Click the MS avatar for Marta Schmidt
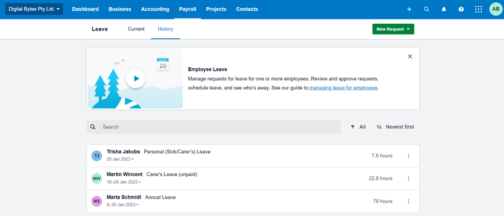 point(97,201)
